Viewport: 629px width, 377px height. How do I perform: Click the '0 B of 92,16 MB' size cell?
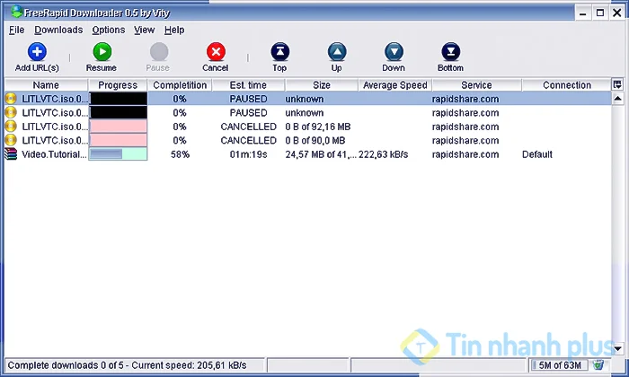point(318,127)
